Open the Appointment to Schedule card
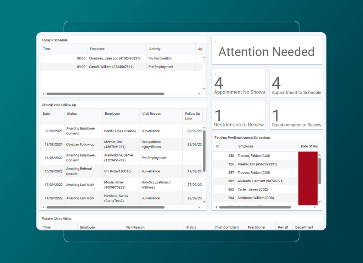This screenshot has height=263, width=363. point(296,82)
